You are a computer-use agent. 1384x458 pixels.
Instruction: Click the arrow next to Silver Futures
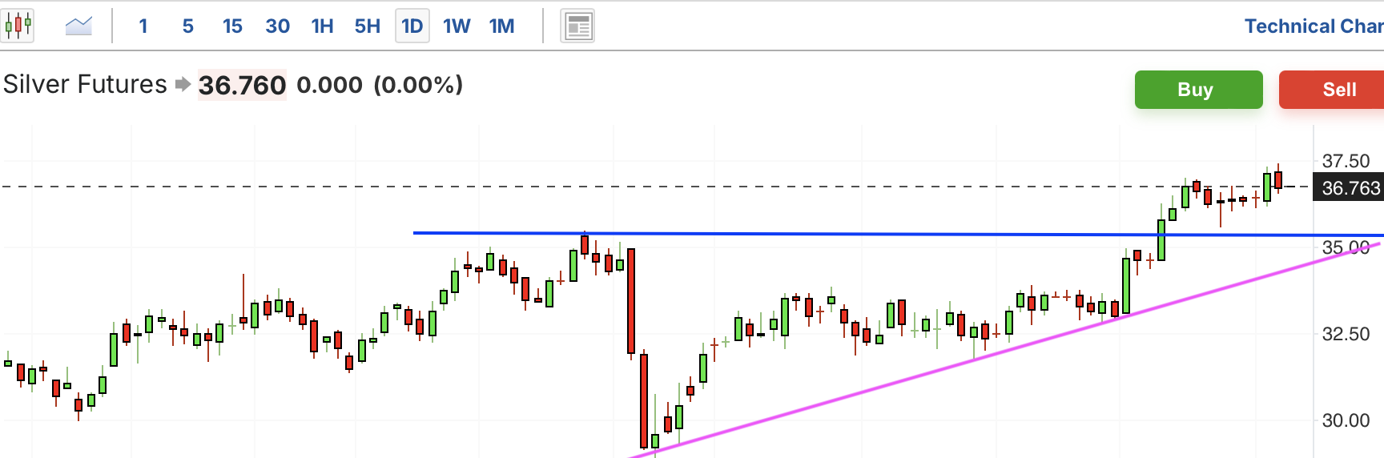point(183,84)
